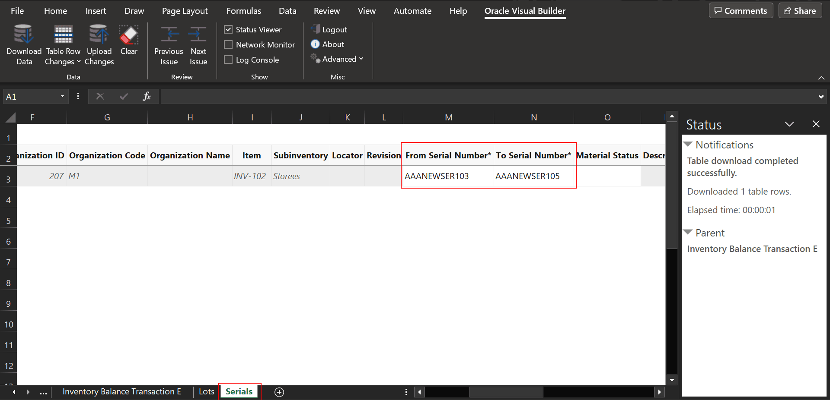Open Table Row Changes menu
This screenshot has height=400, width=830.
click(63, 45)
